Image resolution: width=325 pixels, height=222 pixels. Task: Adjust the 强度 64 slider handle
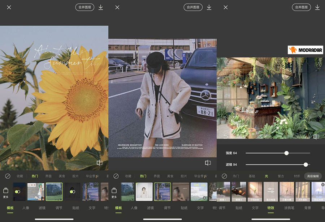286,153
